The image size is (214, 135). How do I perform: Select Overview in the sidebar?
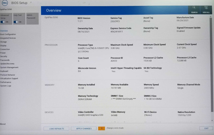click(x=4, y=31)
